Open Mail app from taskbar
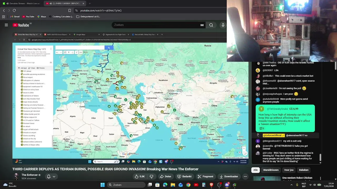 tap(180, 185)
